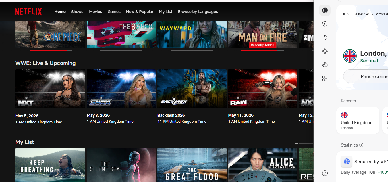Open the WWE RAW event thumbnail
Screen dimensions: 388x182
[263, 89]
